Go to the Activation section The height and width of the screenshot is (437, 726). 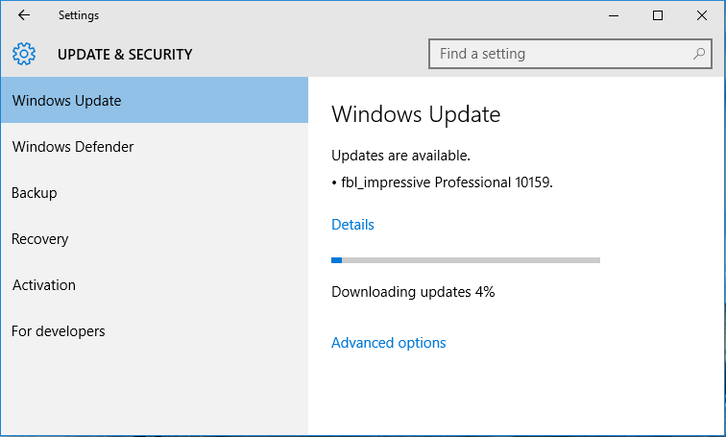tap(155, 284)
